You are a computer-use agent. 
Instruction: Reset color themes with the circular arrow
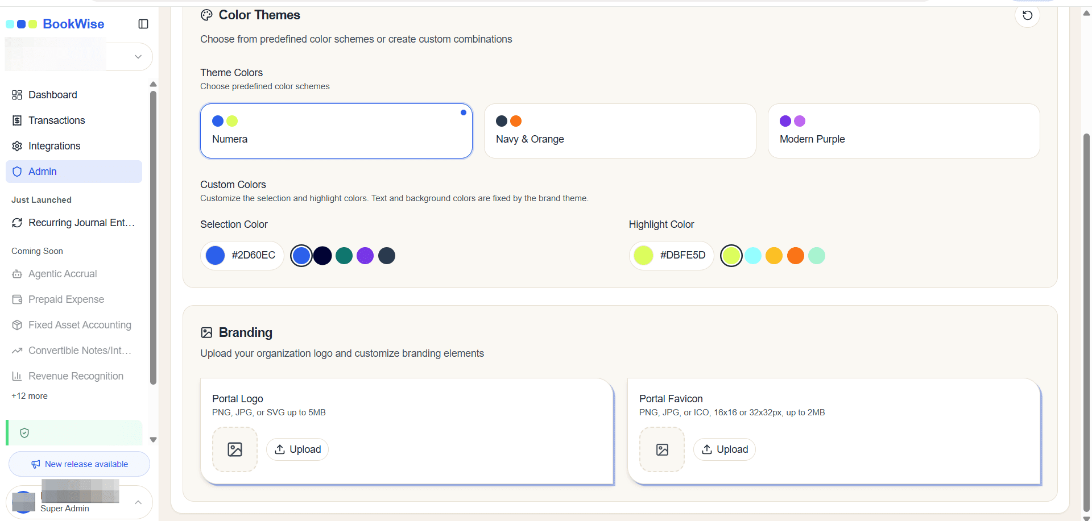[x=1027, y=15]
